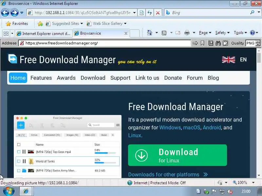Image resolution: width=262 pixels, height=196 pixels.
Task: Go forward with the IE Forward arrow
Action: pyautogui.click(x=14, y=12)
